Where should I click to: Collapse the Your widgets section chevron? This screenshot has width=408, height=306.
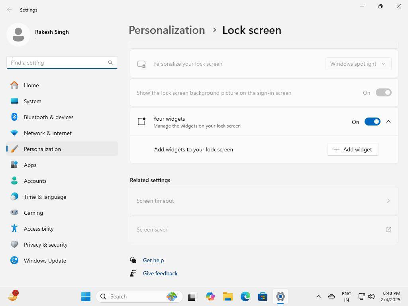tap(388, 122)
